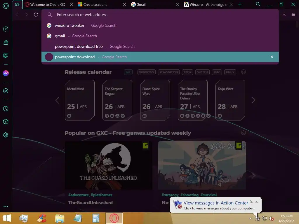The height and width of the screenshot is (224, 299).
Task: Search in open tabs magnifier
Action: [258, 4]
